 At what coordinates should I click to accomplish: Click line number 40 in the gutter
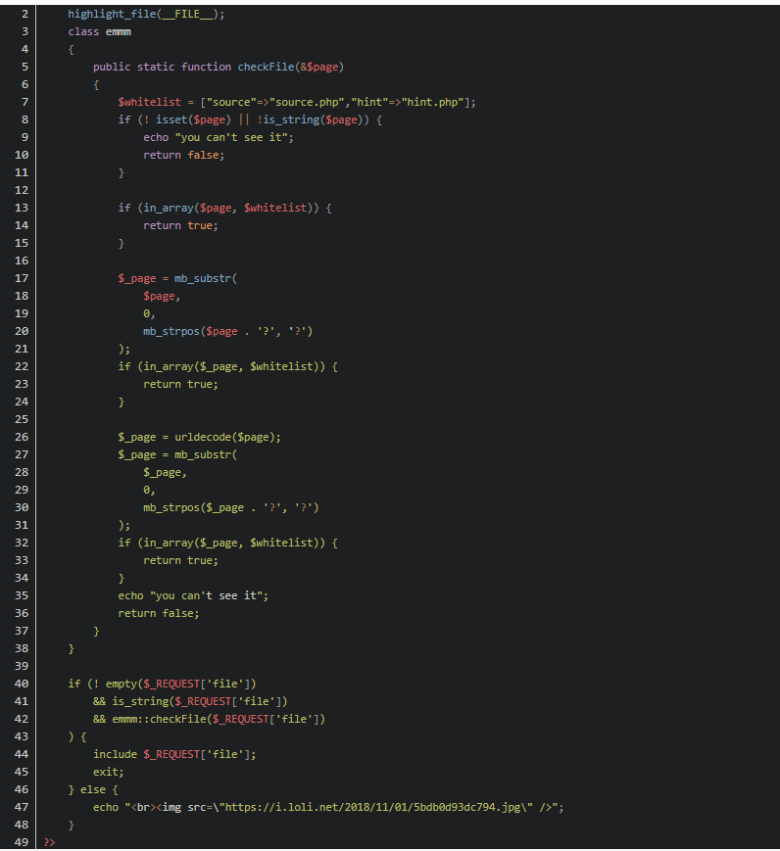(22, 684)
